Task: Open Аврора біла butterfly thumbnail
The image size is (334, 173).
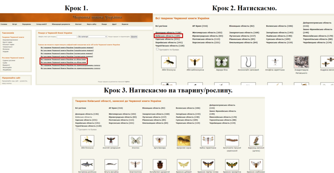Action: (222, 62)
